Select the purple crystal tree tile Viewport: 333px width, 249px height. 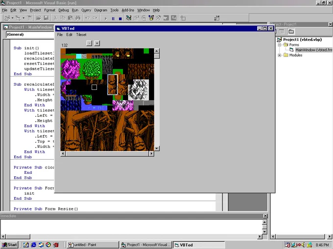[71, 69]
